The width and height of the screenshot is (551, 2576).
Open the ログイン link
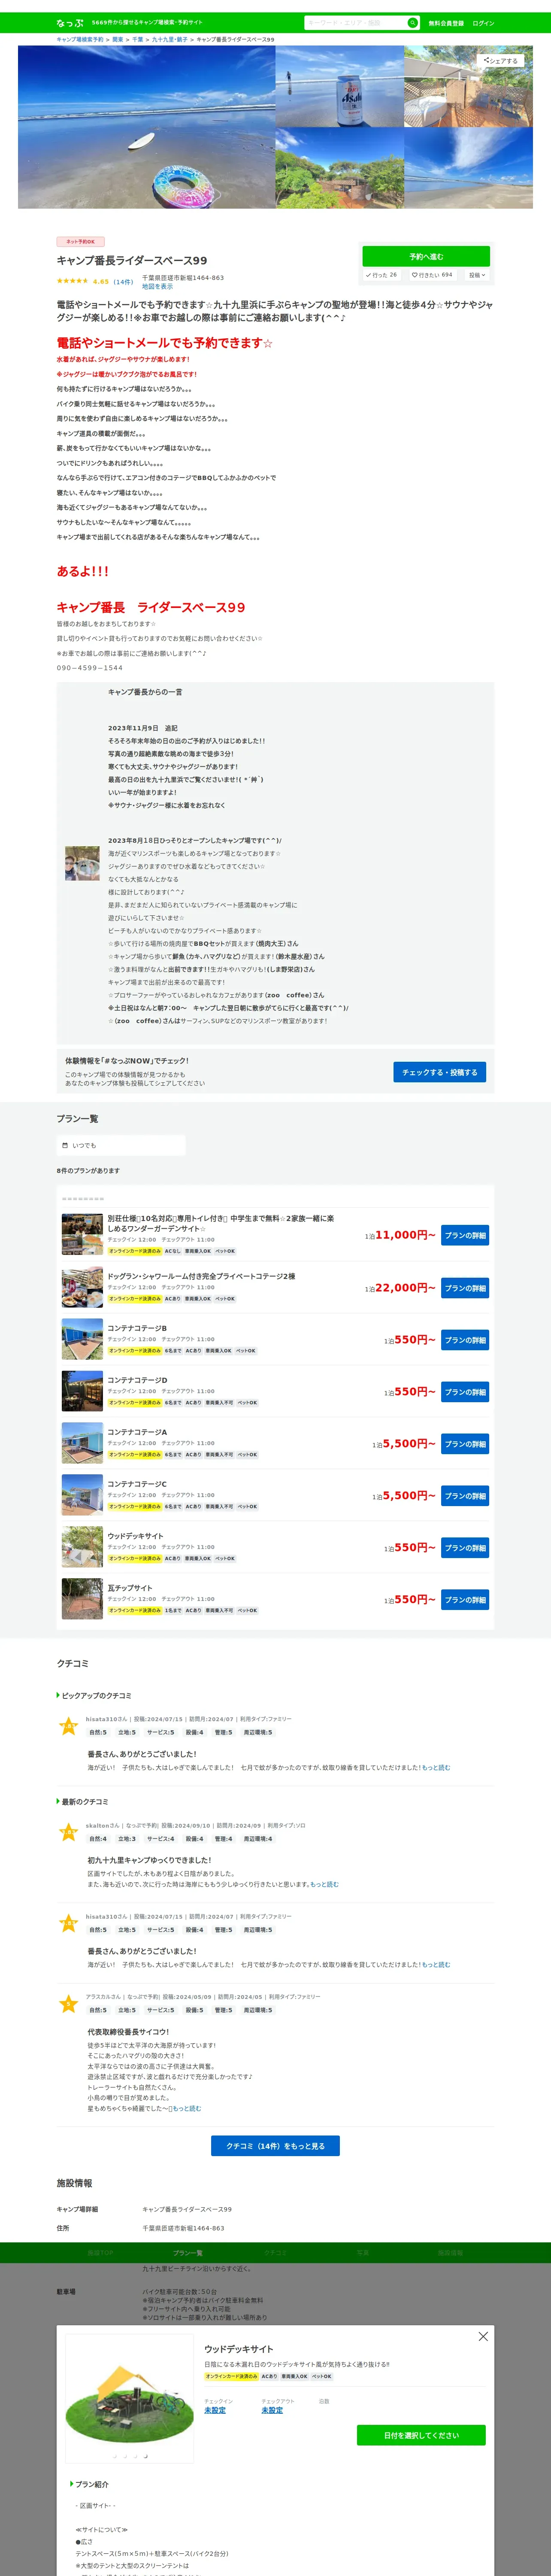click(x=483, y=23)
